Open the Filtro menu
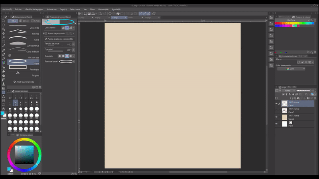 [92, 9]
